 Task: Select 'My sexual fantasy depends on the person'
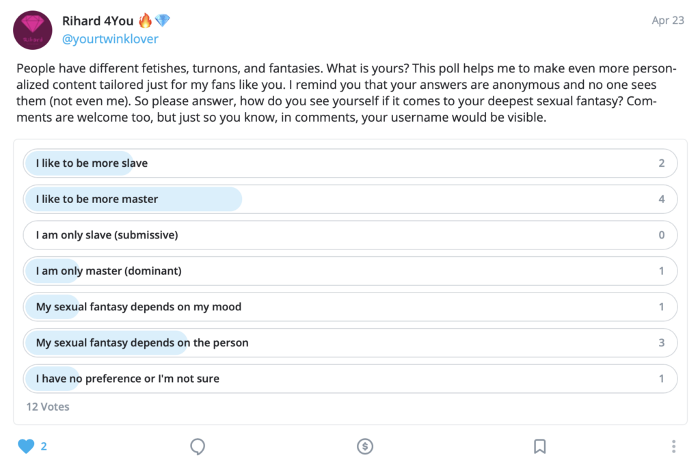tap(350, 343)
